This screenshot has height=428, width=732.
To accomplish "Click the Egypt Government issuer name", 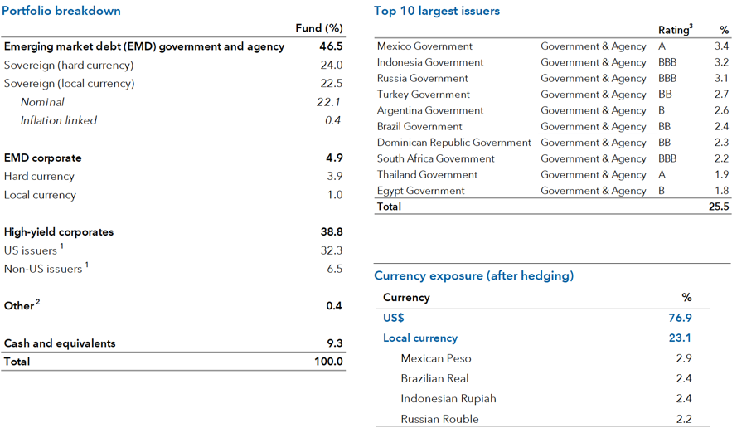I will click(420, 191).
